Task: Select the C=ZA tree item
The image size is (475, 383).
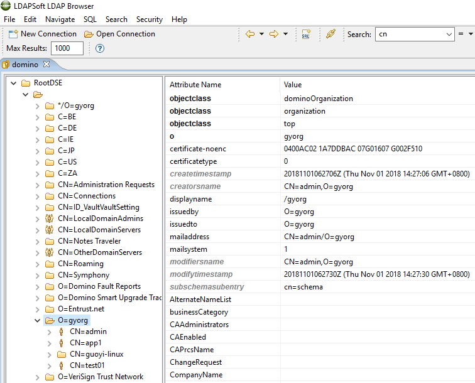Action: click(67, 173)
